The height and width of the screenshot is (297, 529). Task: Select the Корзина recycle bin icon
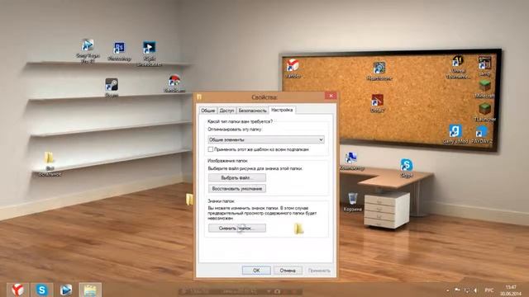352,201
